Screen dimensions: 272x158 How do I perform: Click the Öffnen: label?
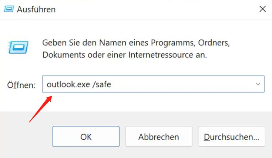(21, 85)
